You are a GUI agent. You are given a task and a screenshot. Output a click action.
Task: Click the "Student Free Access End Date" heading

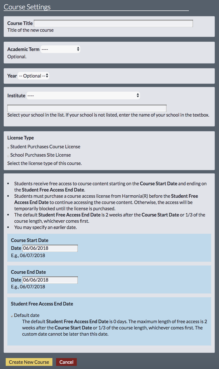(42, 304)
